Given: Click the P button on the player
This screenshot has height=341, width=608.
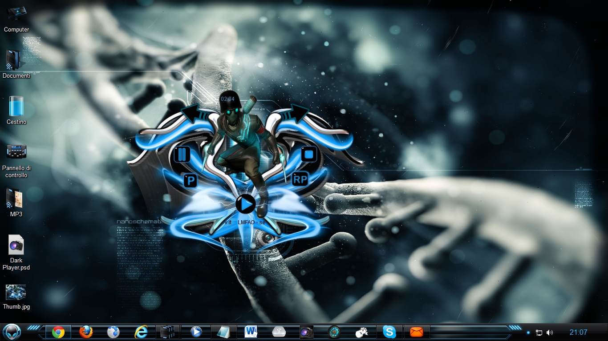Looking at the screenshot, I should coord(191,181).
